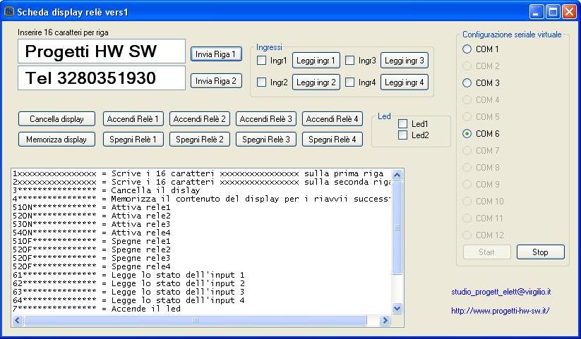
Task: Select the COM 1 radio button
Action: tap(467, 49)
